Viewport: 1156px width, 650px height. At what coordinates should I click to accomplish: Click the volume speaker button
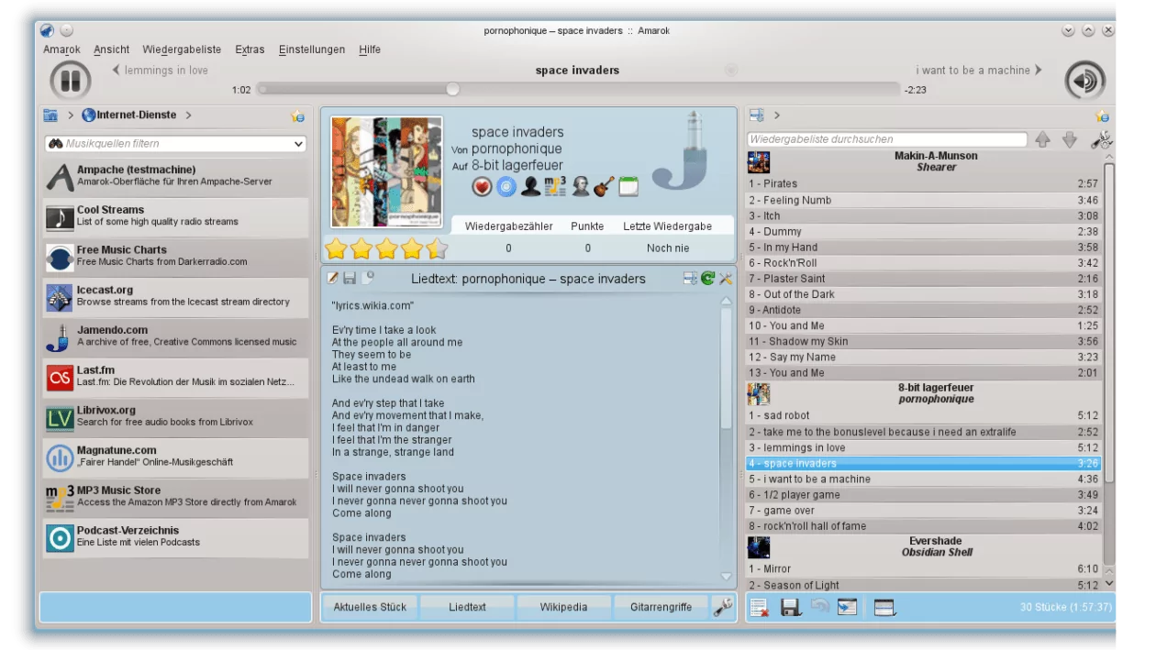[1084, 81]
